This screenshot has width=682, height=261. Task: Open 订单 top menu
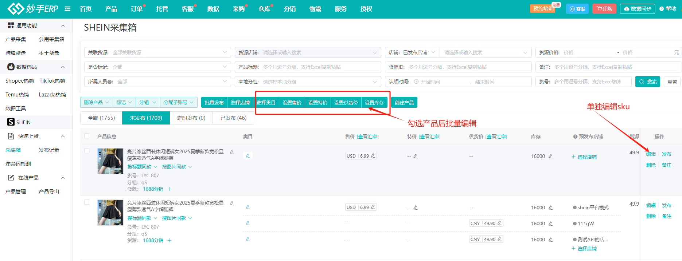click(137, 9)
